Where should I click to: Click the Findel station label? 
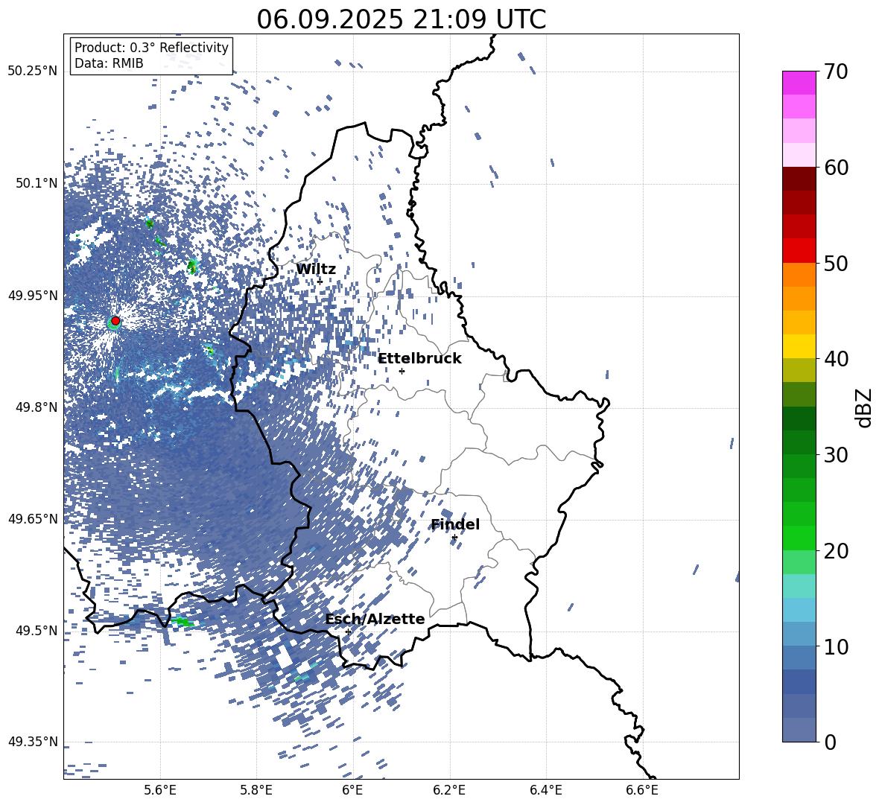click(x=455, y=524)
